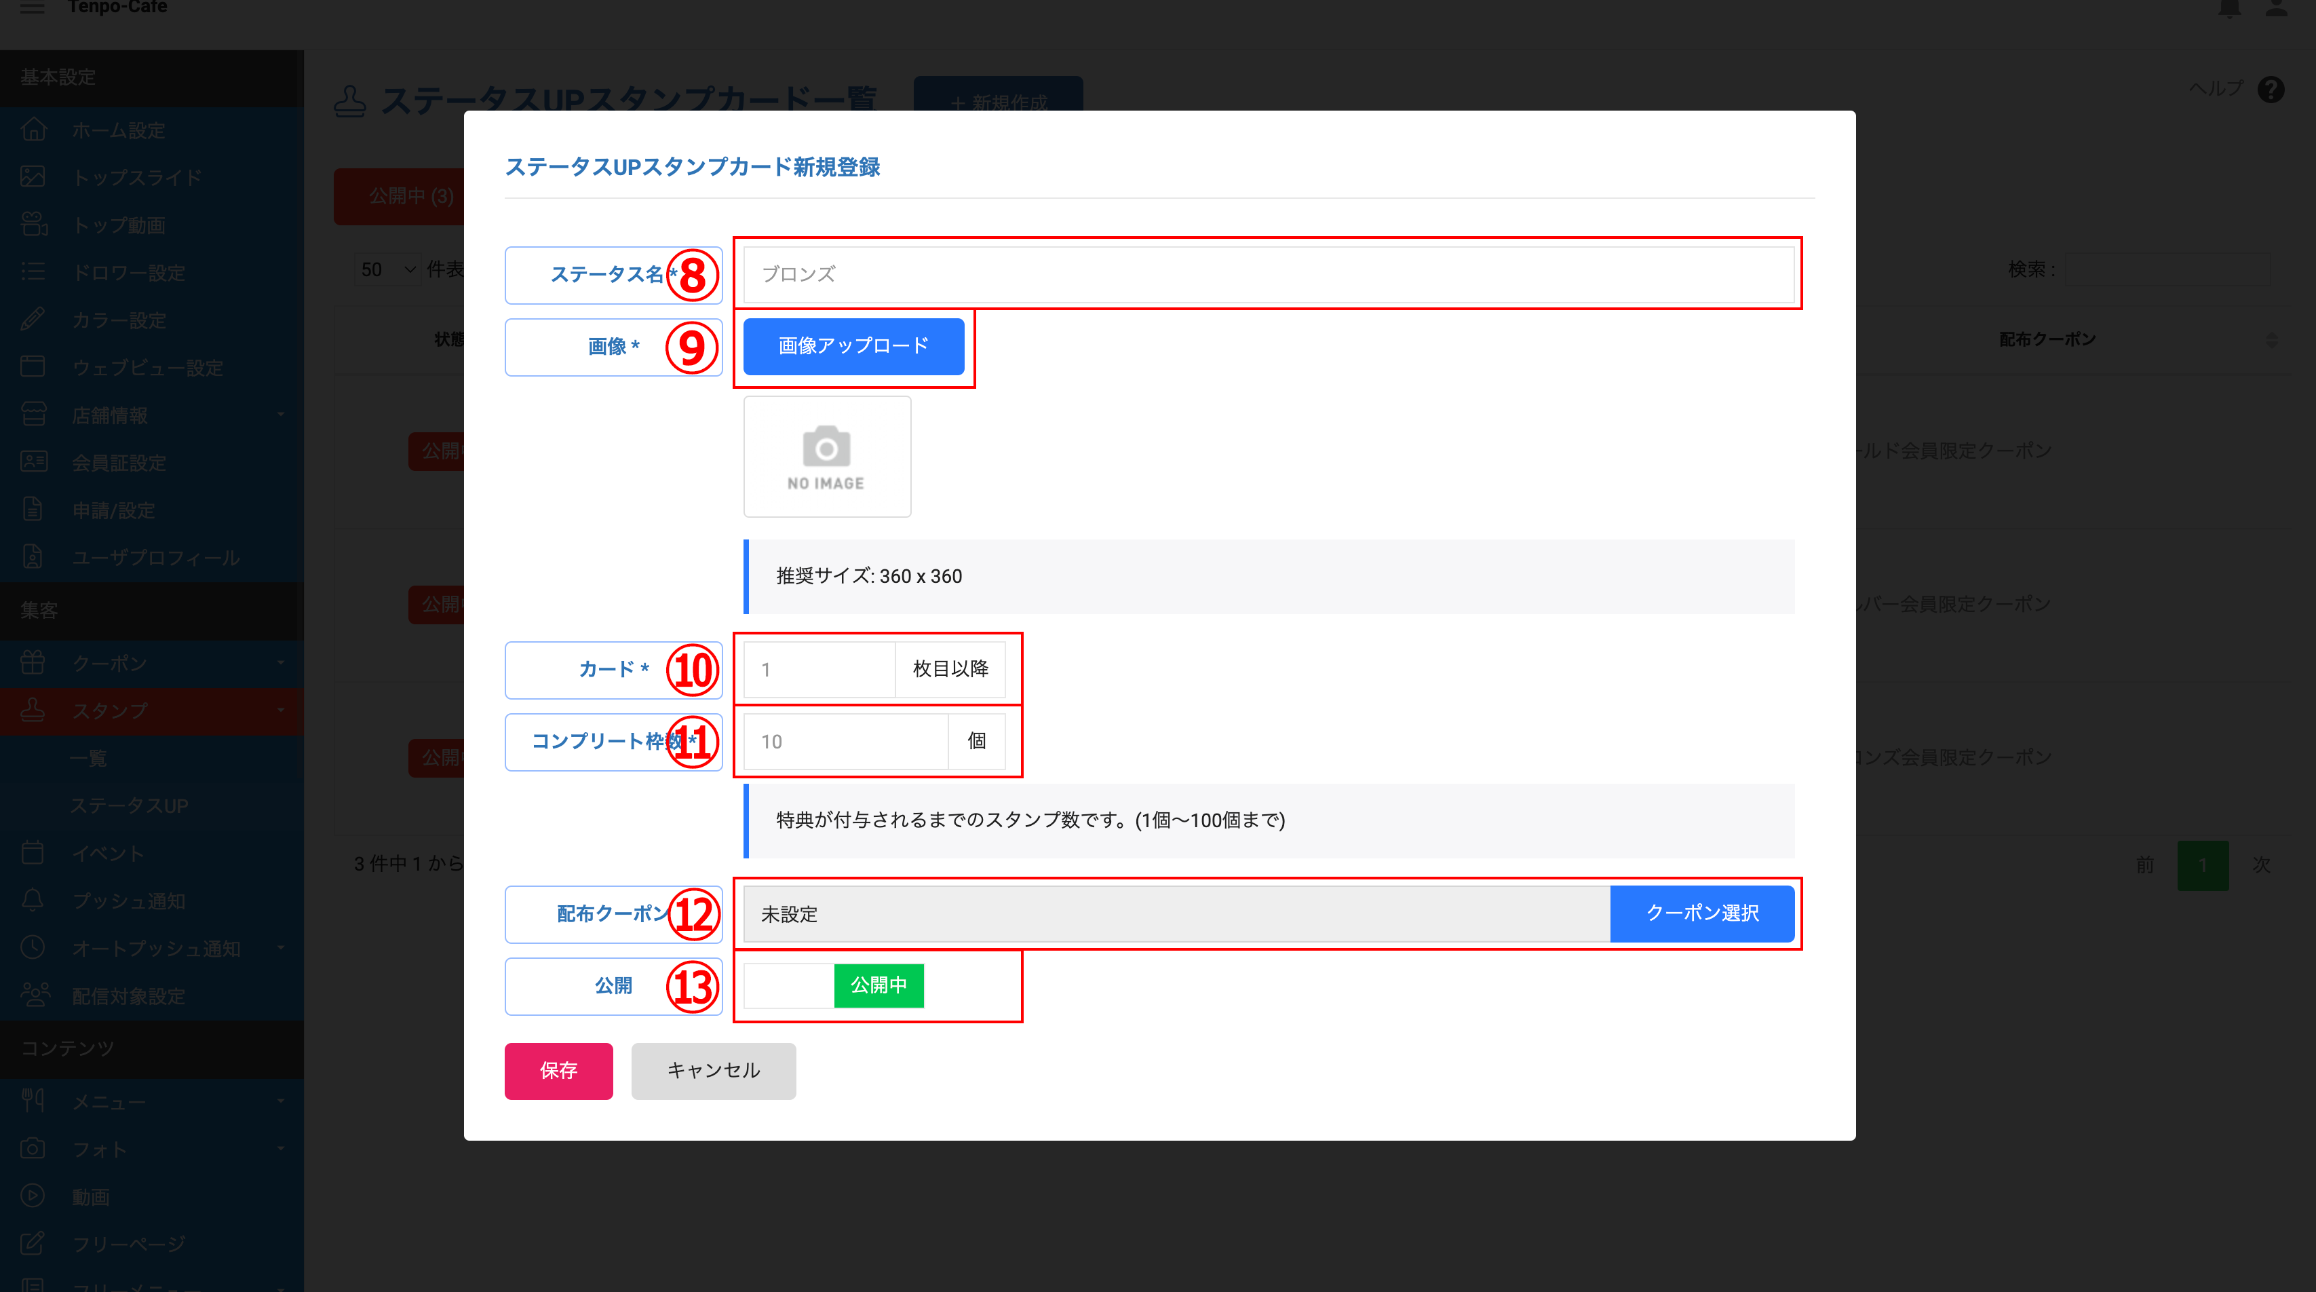
Task: Click the clock icon for オートプッシュ通知
Action: pos(33,948)
